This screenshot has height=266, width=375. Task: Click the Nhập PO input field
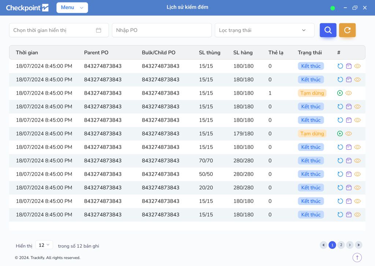click(x=161, y=30)
